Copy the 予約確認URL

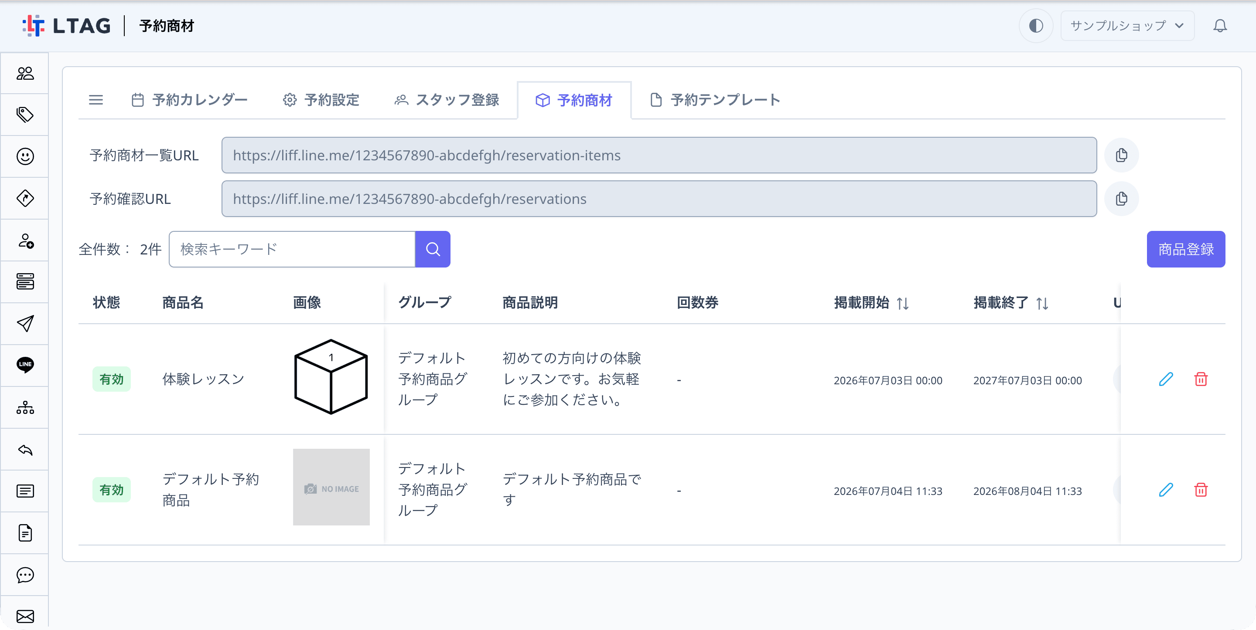point(1121,199)
